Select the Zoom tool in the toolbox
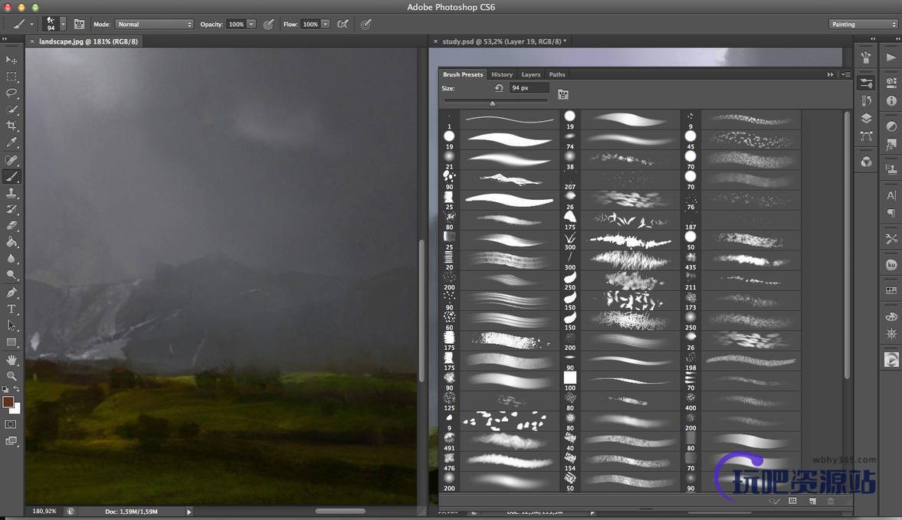The height and width of the screenshot is (520, 902). click(x=11, y=376)
